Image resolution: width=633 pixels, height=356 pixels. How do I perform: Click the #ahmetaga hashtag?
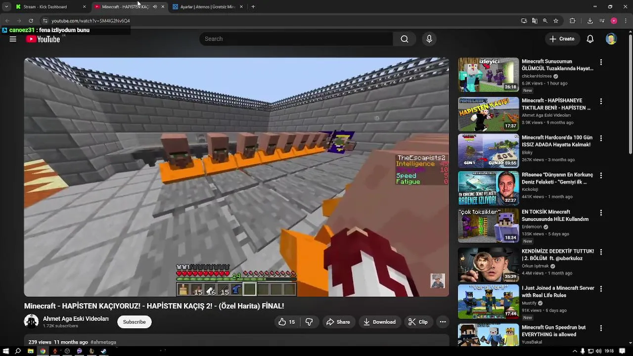pyautogui.click(x=103, y=342)
